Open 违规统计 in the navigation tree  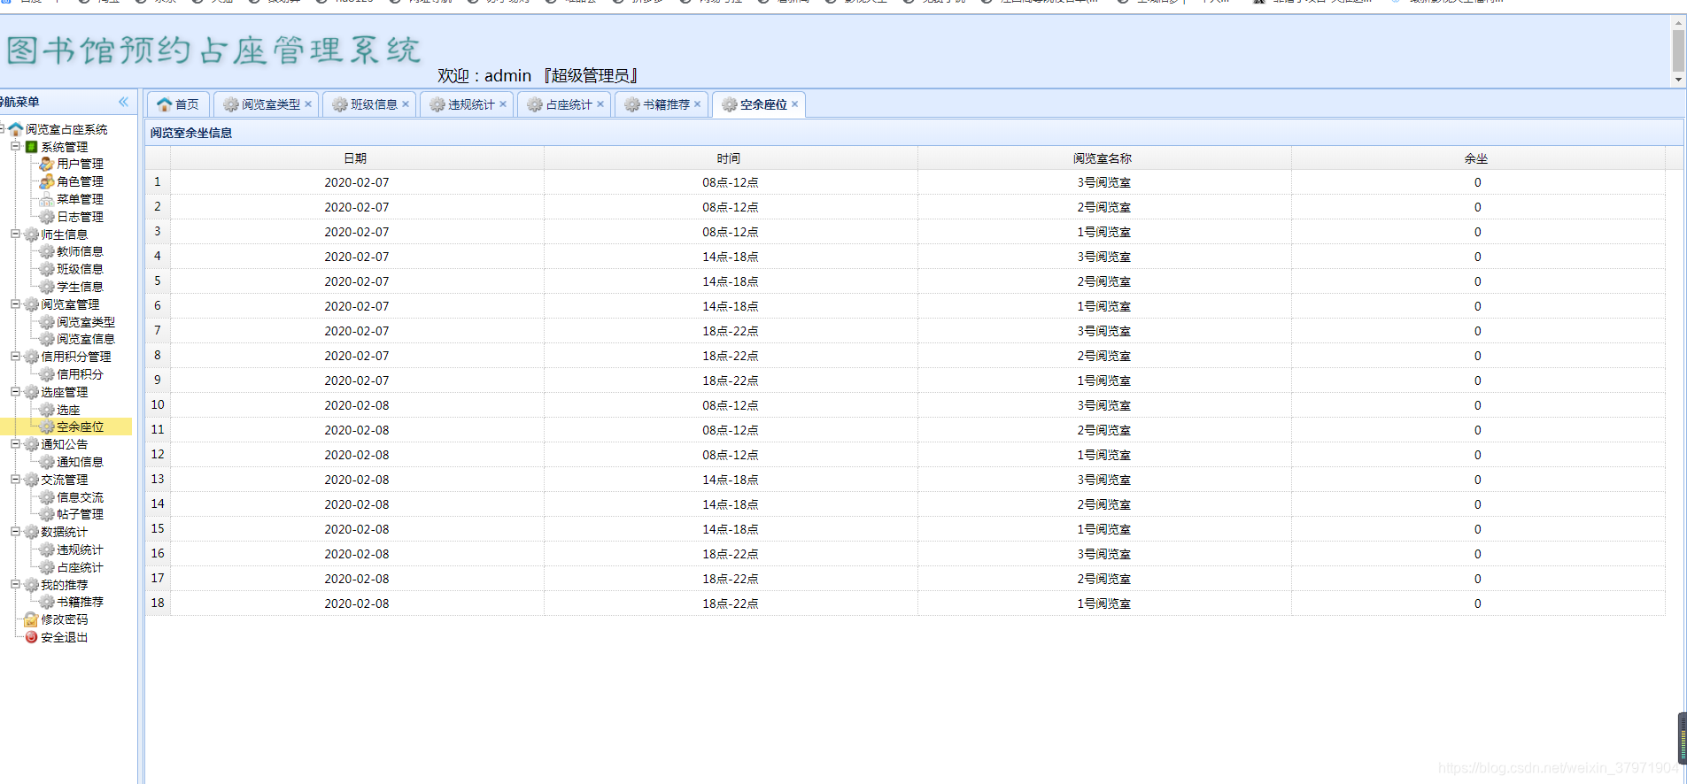click(x=80, y=550)
